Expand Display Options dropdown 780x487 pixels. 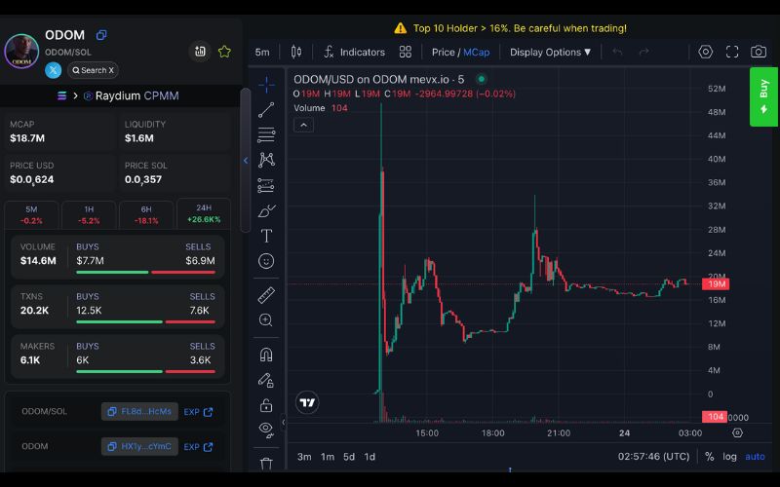click(550, 53)
